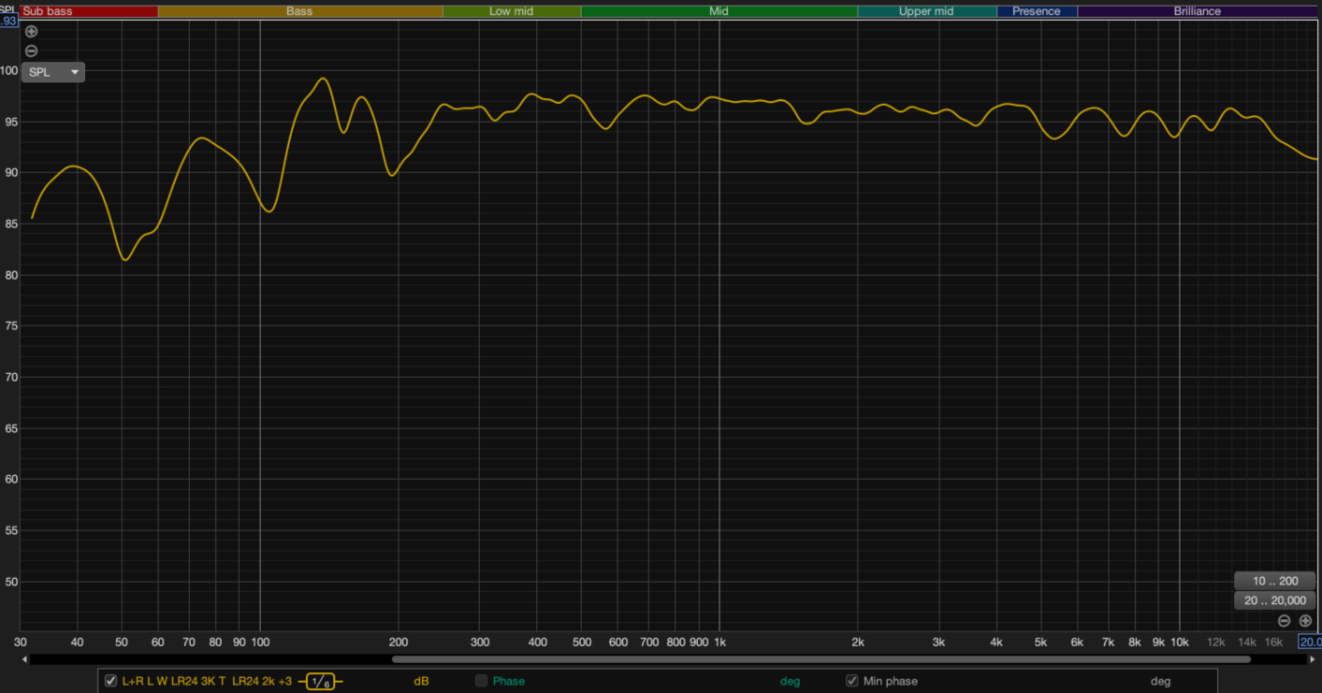
Task: Toggle the L+R L W LR24 trace checkbox
Action: [111, 681]
